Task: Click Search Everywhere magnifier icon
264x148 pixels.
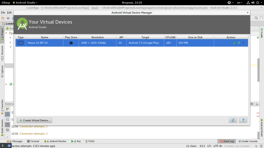Action: [x=256, y=18]
